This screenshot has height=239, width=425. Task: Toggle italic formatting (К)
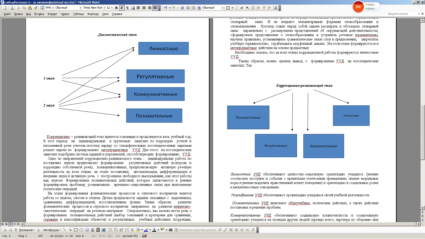coord(122,8)
